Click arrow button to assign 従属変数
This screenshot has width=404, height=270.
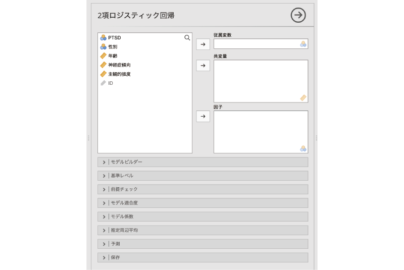pyautogui.click(x=203, y=44)
